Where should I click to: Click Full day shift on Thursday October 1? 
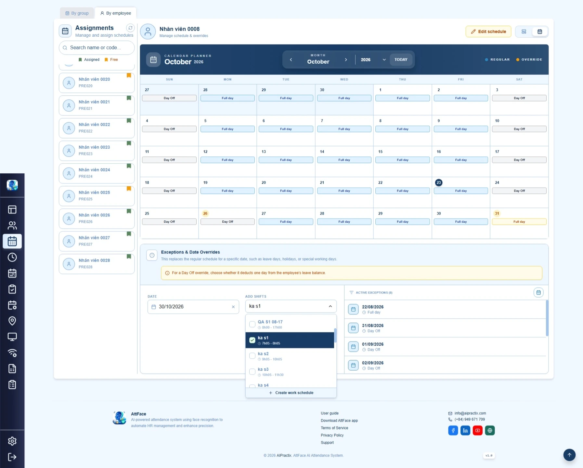point(402,98)
